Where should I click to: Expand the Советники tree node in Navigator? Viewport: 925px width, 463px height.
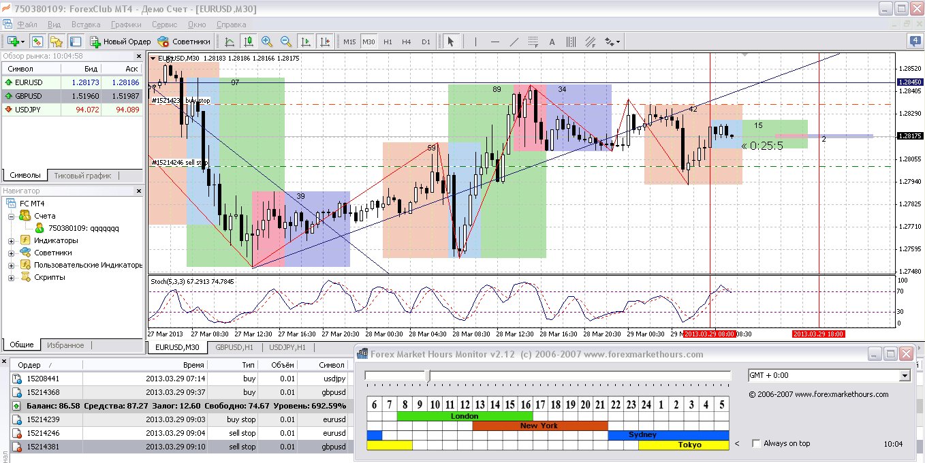point(11,253)
